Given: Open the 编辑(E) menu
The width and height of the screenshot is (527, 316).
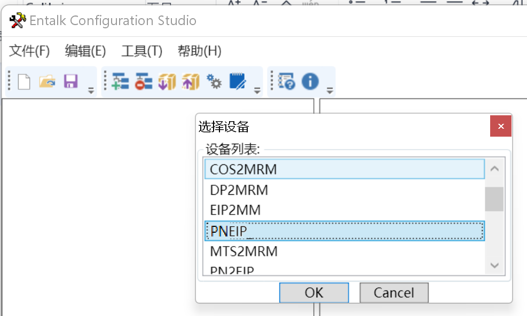Looking at the screenshot, I should pos(85,51).
